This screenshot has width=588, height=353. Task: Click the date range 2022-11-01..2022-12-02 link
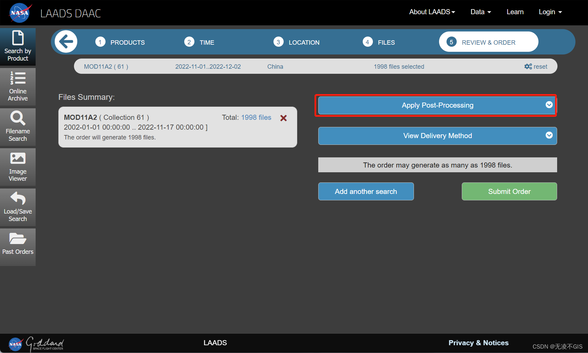(x=208, y=67)
